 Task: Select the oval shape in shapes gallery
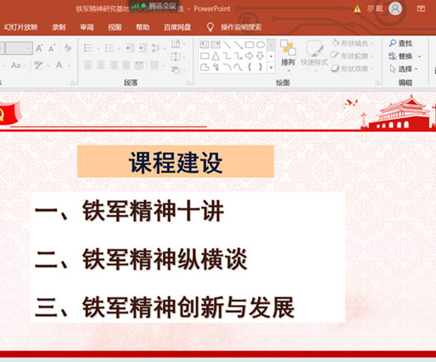click(x=260, y=44)
